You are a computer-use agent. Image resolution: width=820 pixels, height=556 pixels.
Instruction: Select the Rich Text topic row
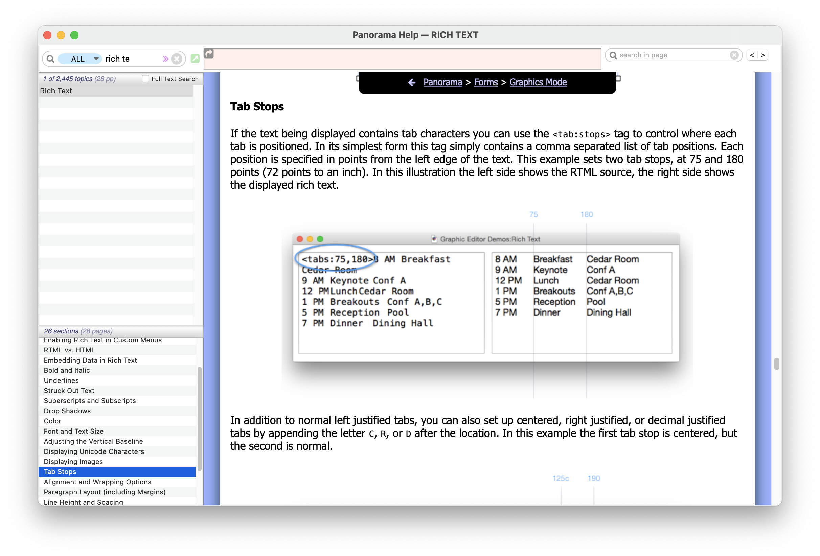pos(115,91)
